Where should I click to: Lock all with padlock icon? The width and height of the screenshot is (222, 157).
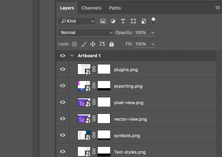pos(111,44)
